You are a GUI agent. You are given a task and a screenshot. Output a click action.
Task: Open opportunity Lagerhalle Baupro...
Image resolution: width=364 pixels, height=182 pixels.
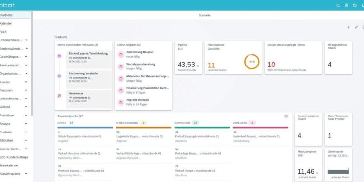coord(144,136)
